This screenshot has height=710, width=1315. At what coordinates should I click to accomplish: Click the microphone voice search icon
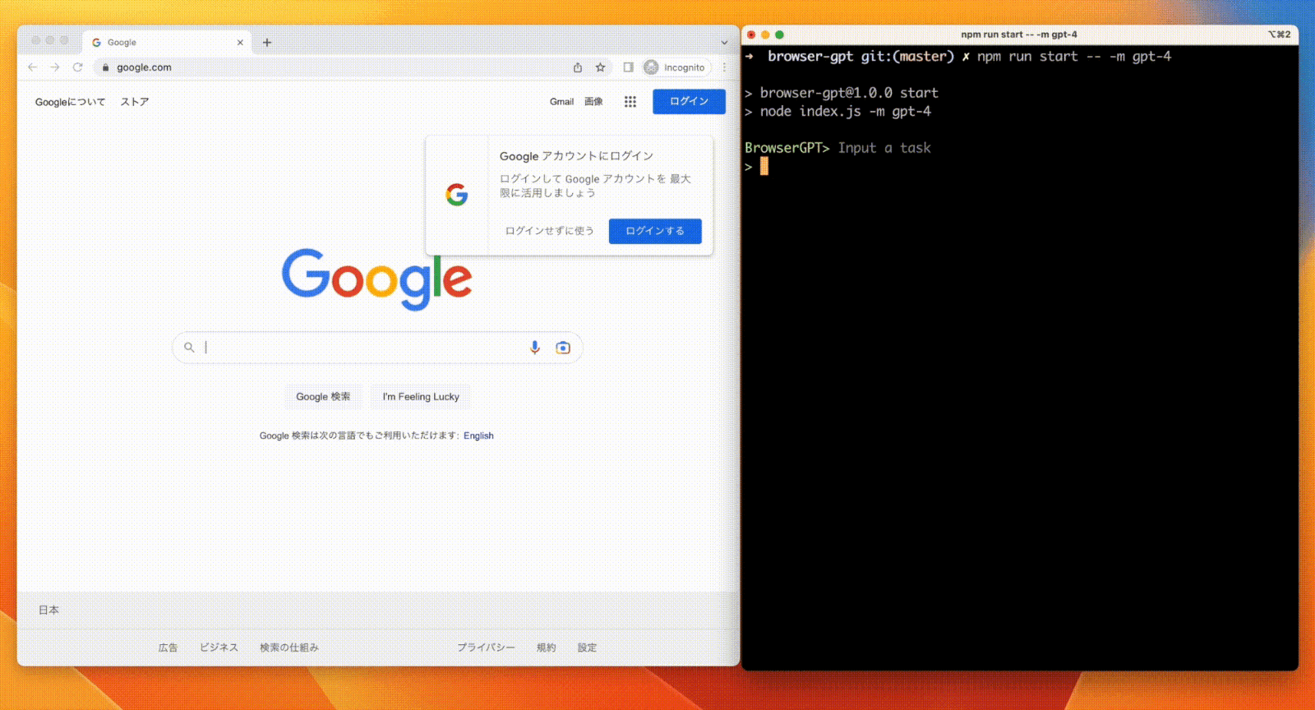534,348
